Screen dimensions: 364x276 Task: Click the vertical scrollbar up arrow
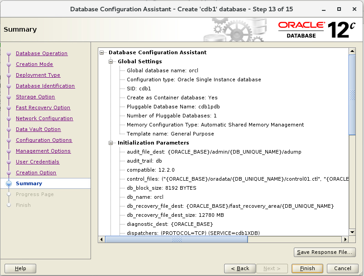tap(352, 51)
